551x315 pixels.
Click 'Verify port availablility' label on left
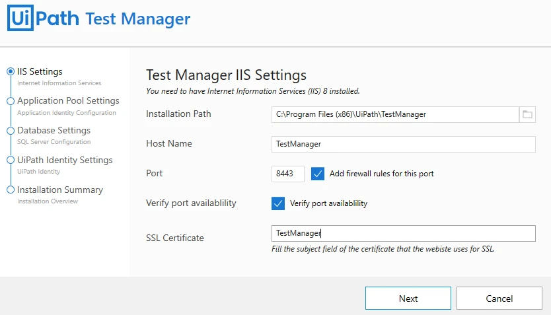click(191, 203)
